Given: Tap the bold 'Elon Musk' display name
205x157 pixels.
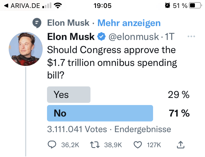Looking at the screenshot, I should [71, 37].
